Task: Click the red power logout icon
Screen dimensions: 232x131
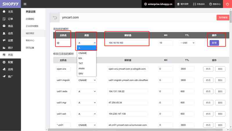Action: (x=227, y=4)
